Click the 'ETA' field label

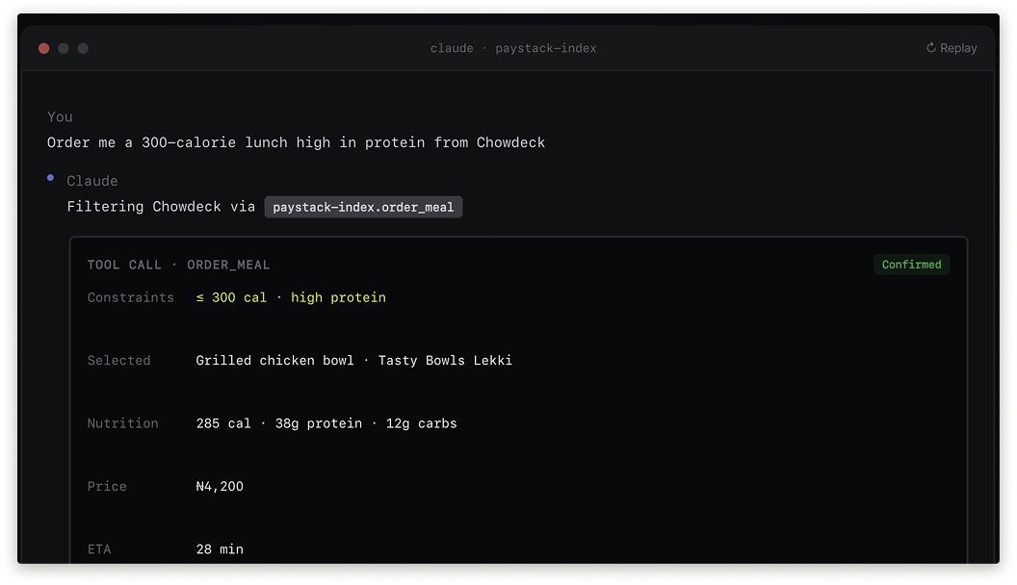click(99, 549)
